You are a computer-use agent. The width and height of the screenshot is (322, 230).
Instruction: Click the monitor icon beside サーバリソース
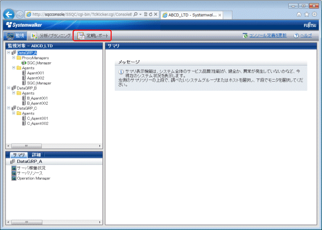pos(14,173)
